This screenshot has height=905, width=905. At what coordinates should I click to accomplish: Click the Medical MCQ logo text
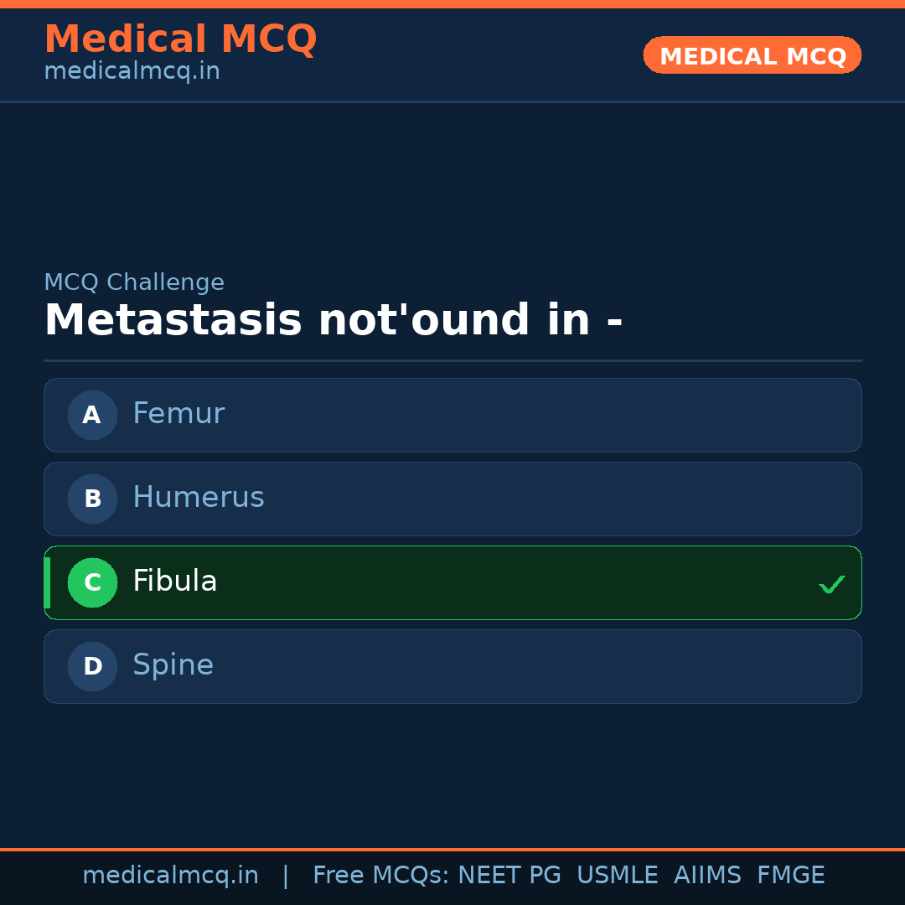click(180, 39)
